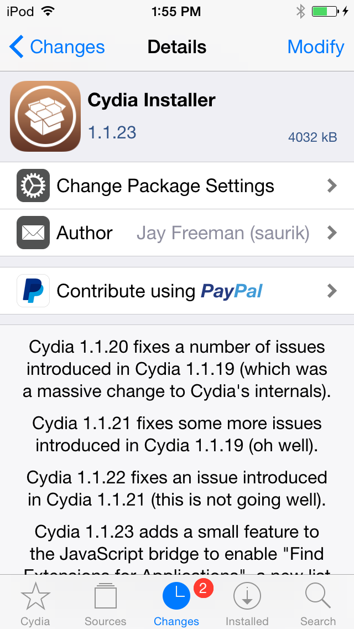Expand the Author row chevron
Screen dimensions: 354x629
[332, 233]
